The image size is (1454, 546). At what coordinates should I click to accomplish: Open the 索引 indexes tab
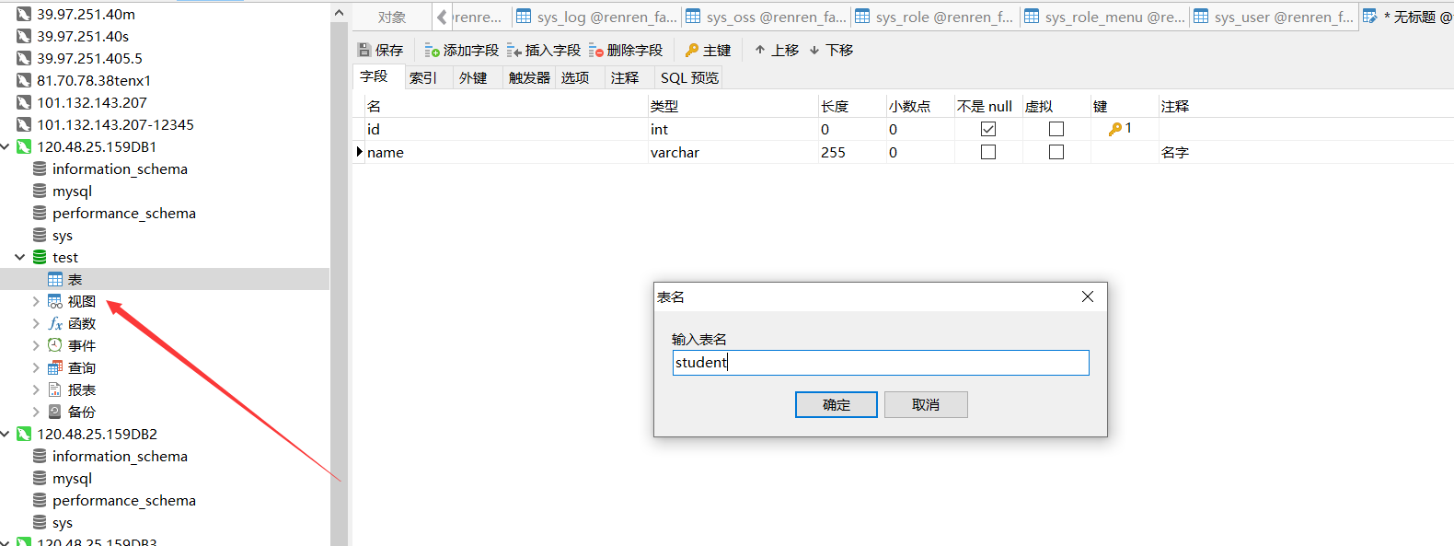423,78
